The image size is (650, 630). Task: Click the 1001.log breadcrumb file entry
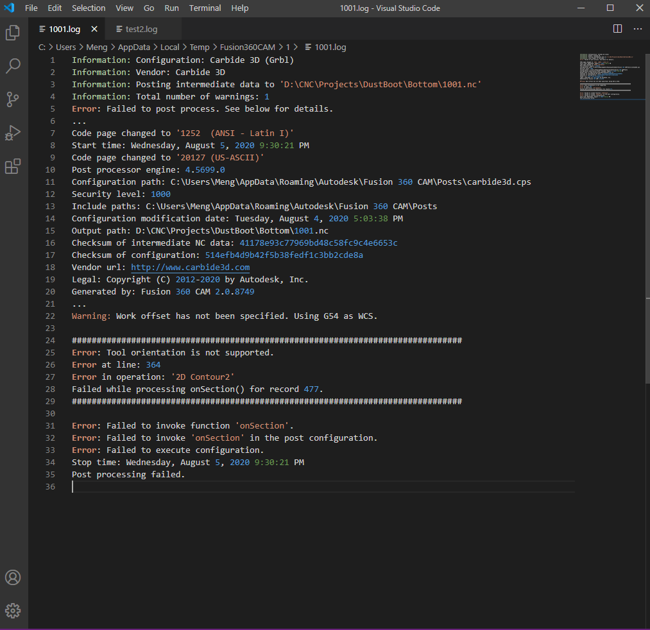pos(325,47)
